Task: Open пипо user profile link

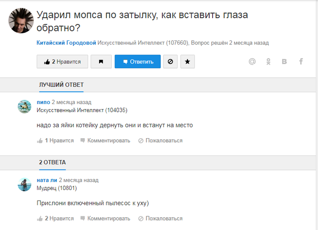Action: coord(43,102)
